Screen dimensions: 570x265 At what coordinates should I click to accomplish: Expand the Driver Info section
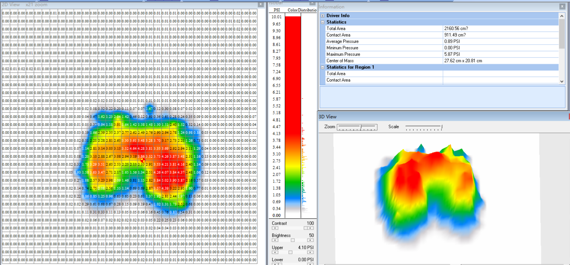(323, 15)
